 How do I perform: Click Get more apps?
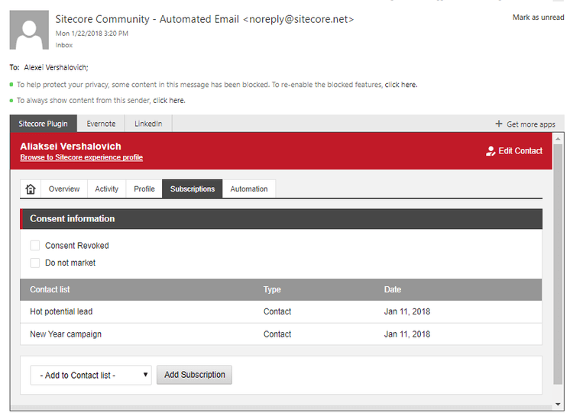(531, 124)
